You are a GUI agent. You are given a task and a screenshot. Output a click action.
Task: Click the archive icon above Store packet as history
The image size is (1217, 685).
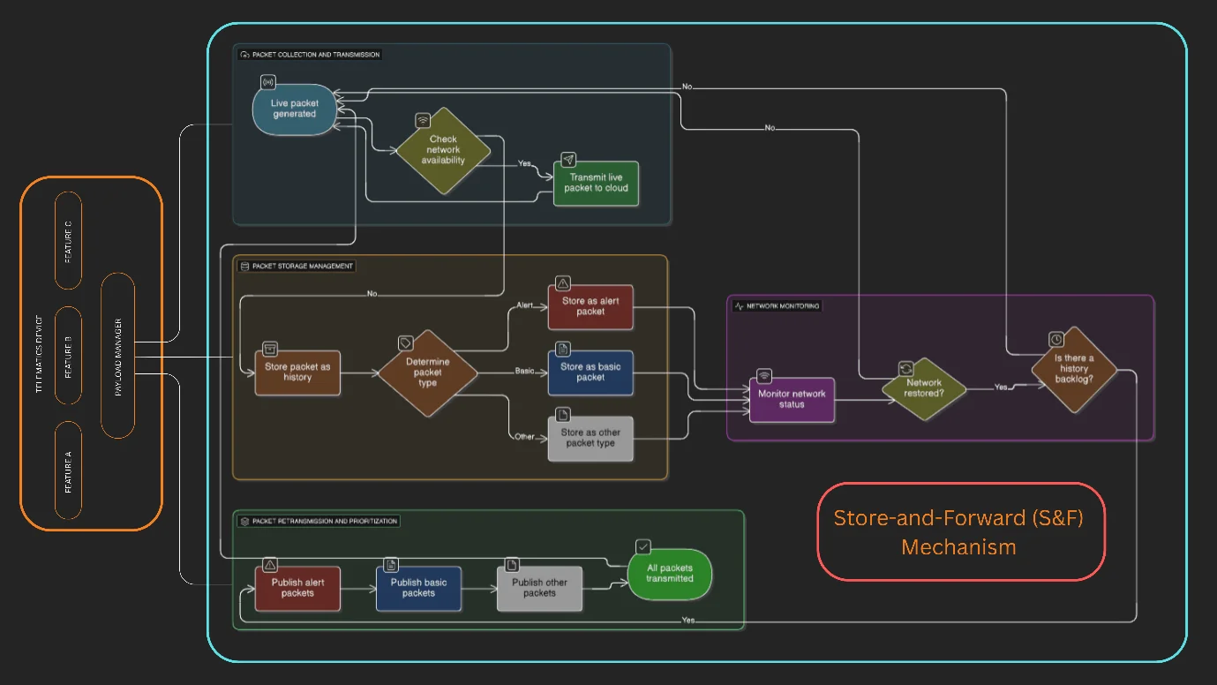point(270,349)
